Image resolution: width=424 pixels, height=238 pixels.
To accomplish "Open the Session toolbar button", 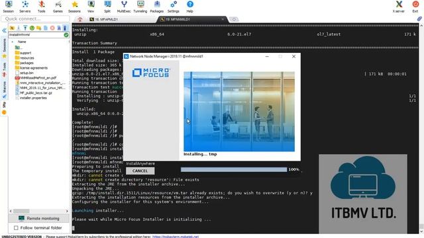I will (9, 7).
